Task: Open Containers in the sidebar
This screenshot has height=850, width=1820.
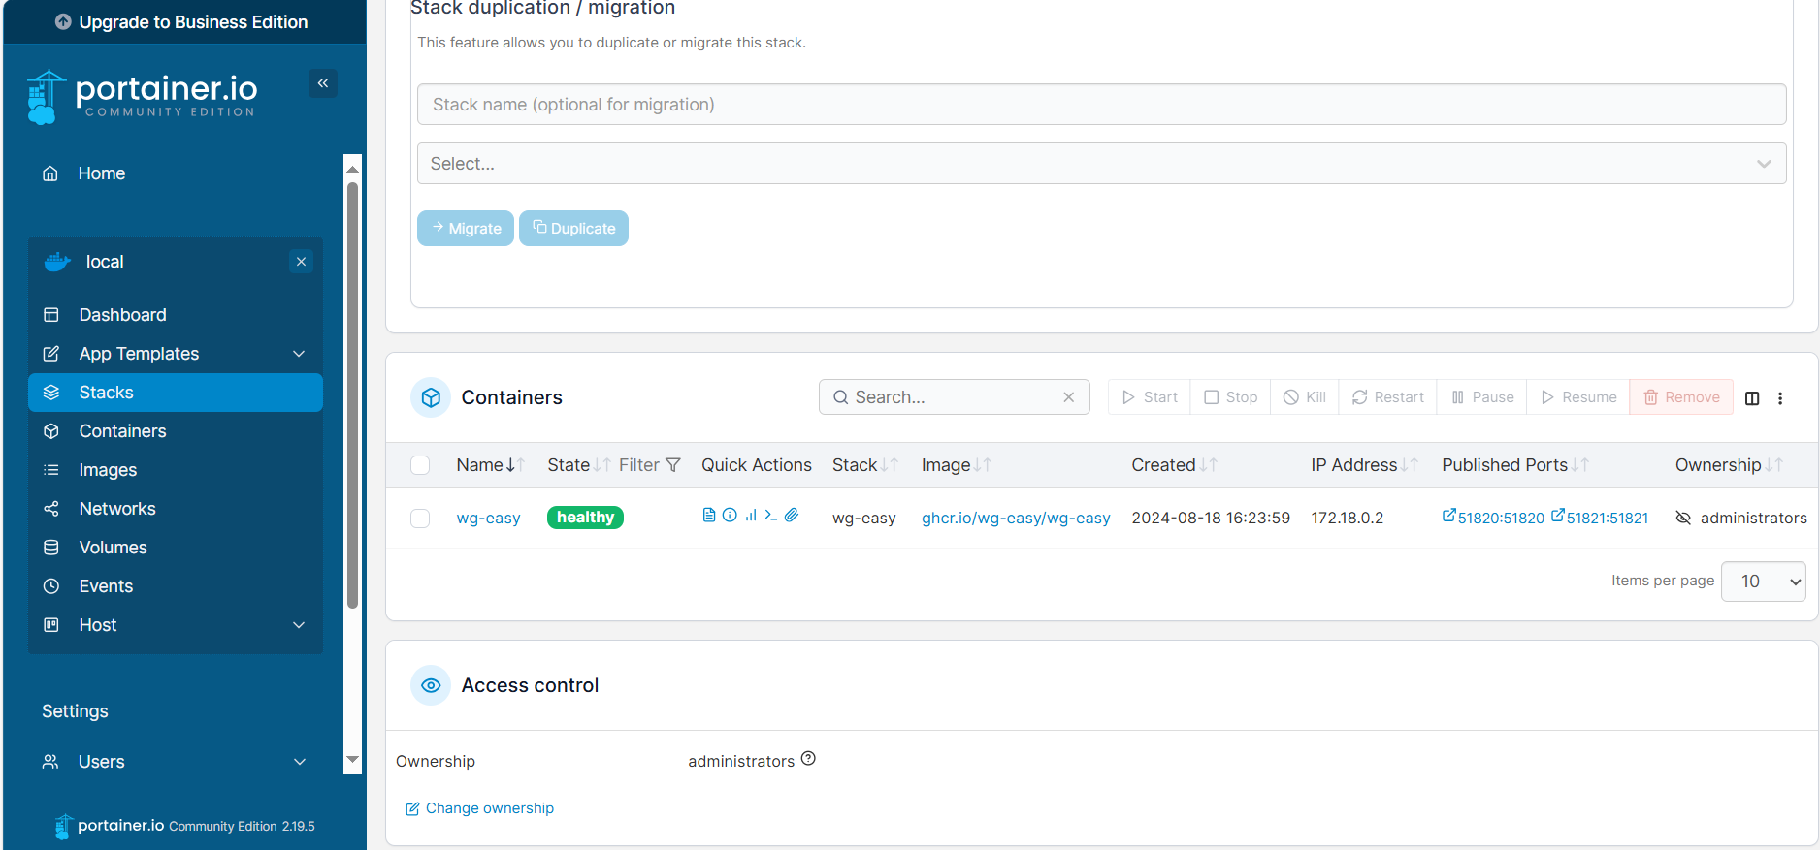Action: (x=176, y=431)
